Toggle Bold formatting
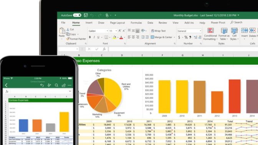The width and height of the screenshot is (258, 145). (90, 37)
